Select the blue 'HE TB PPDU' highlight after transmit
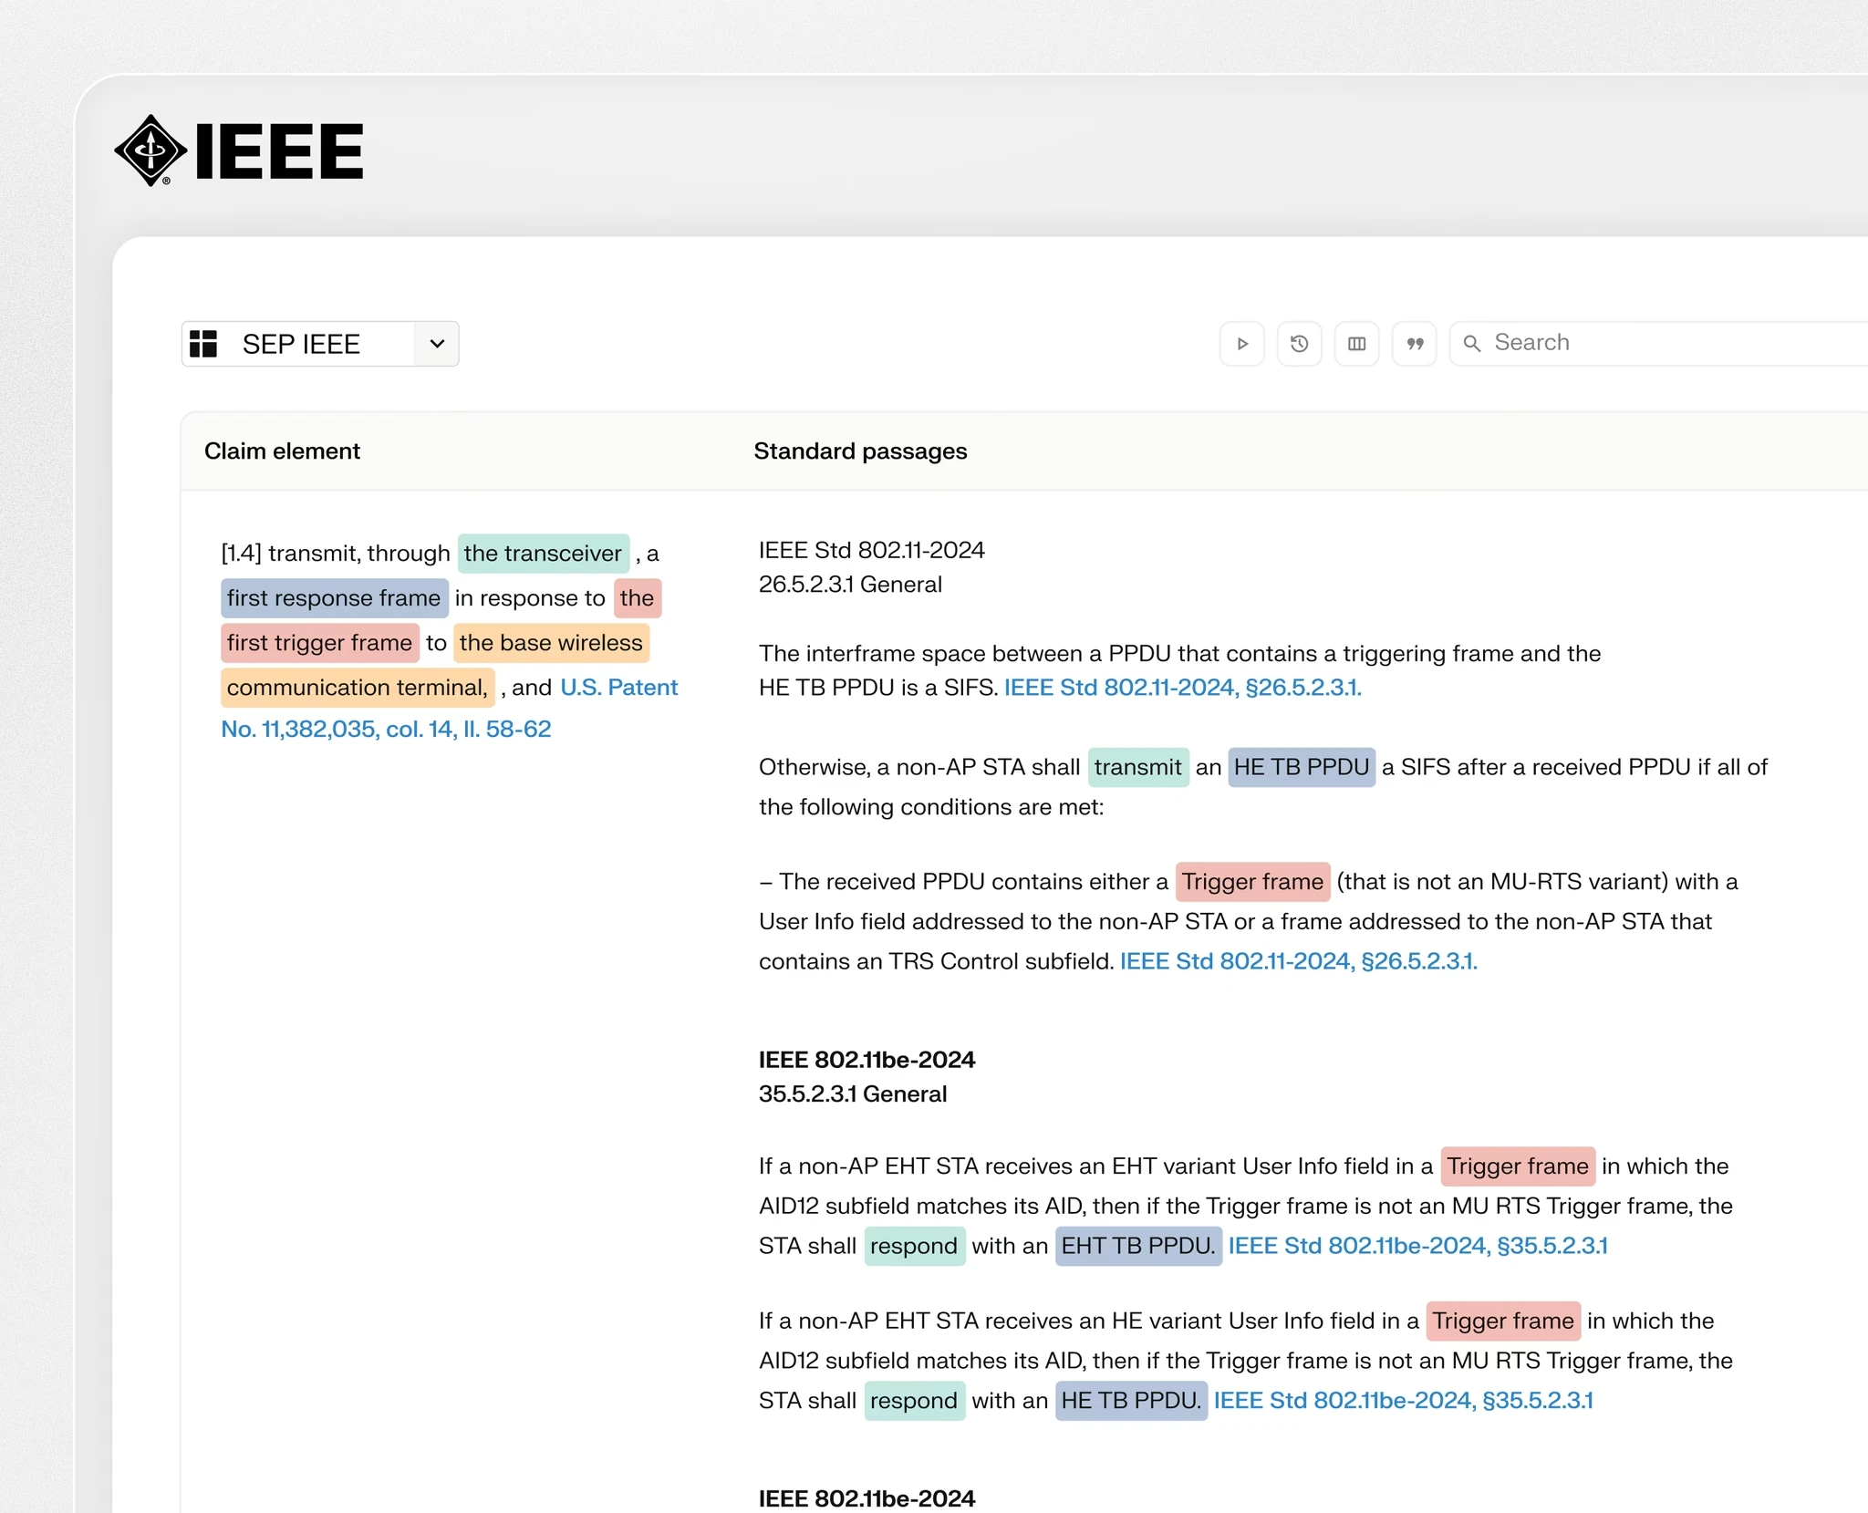The image size is (1868, 1513). [1301, 767]
